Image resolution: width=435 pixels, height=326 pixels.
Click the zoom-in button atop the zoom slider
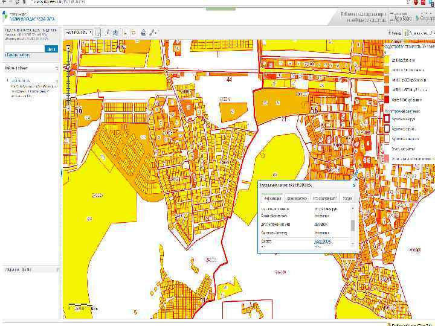(x=68, y=48)
